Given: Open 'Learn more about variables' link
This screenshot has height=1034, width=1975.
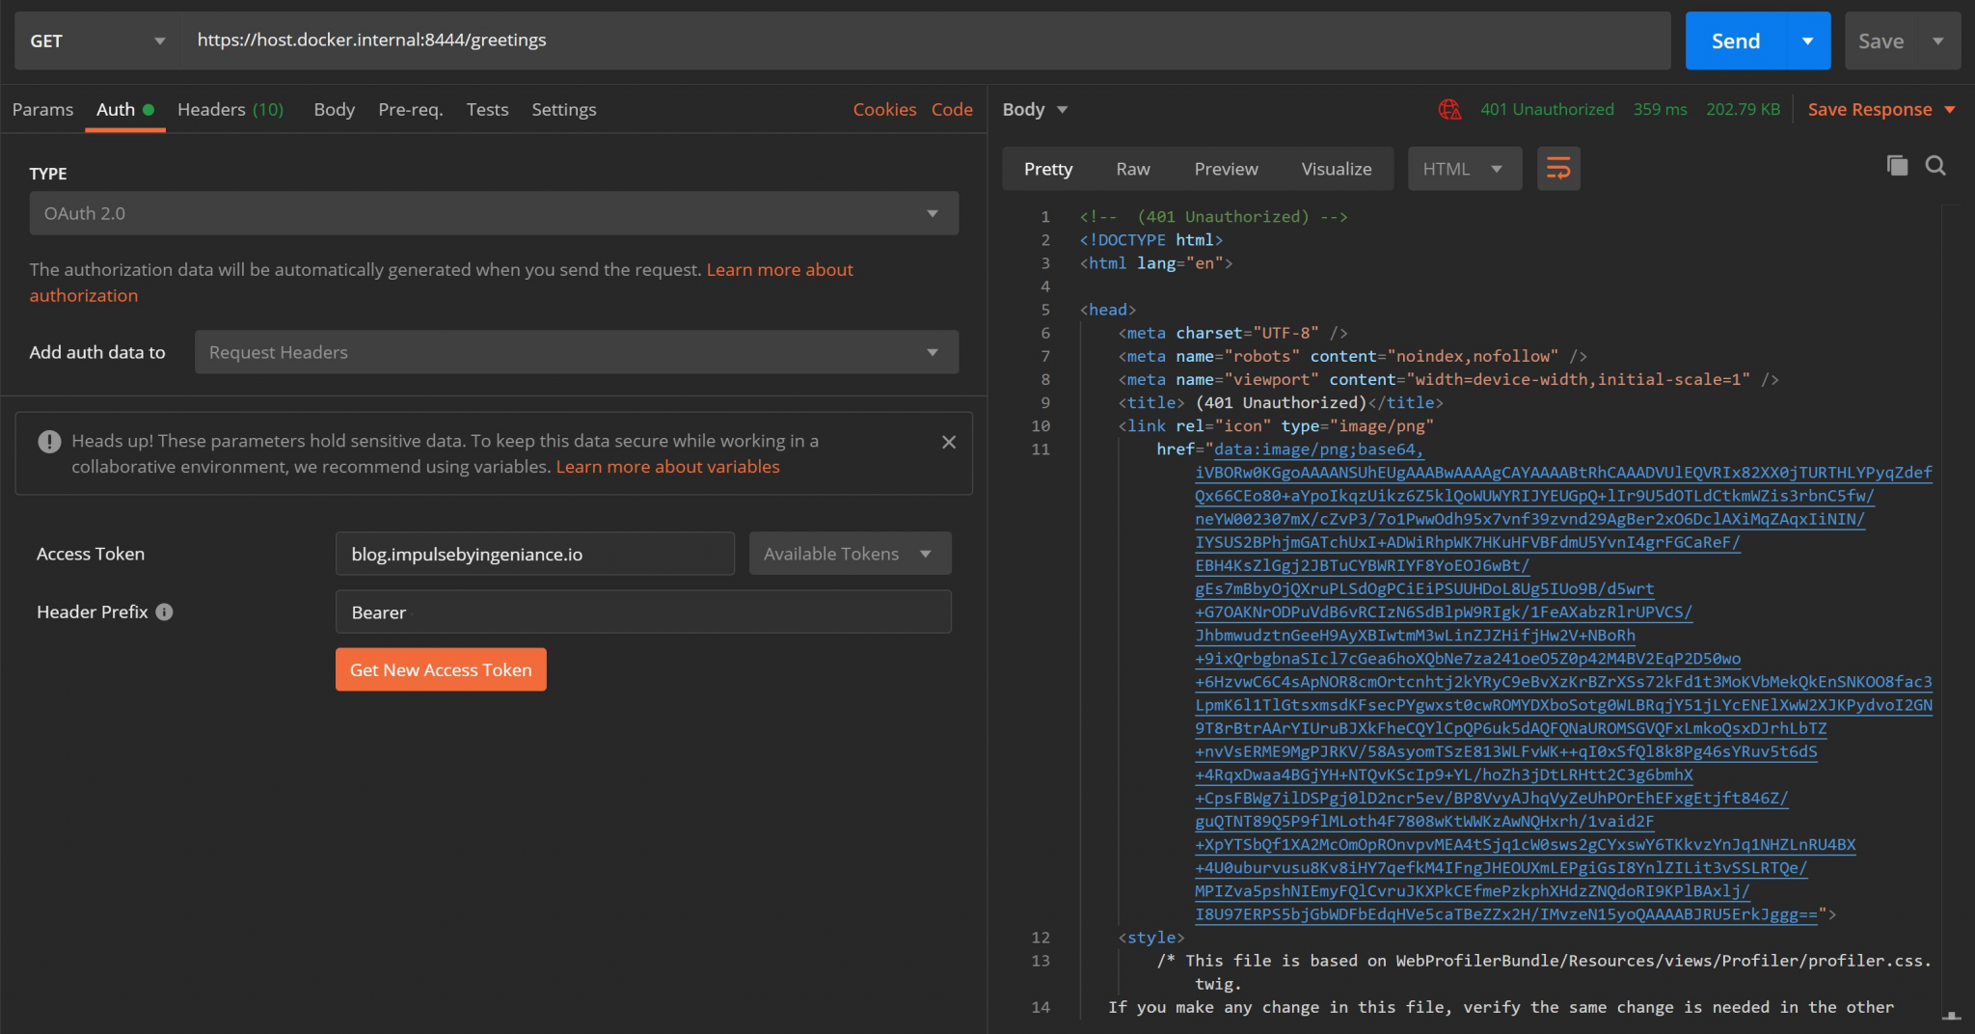Looking at the screenshot, I should [667, 466].
